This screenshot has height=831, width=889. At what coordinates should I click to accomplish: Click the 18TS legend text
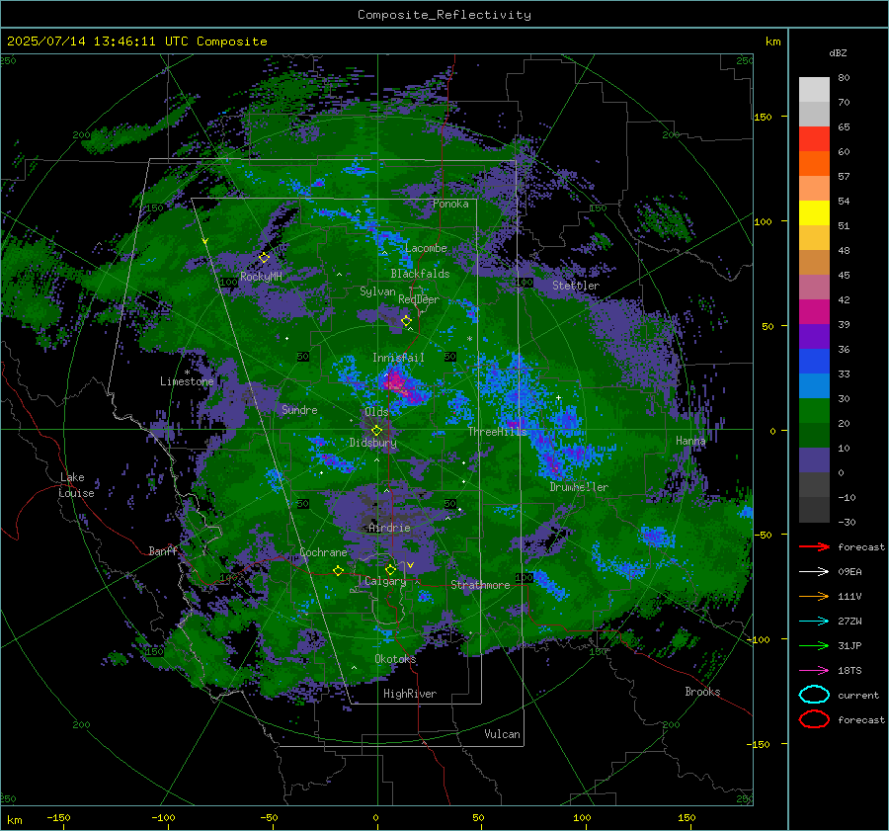click(849, 671)
